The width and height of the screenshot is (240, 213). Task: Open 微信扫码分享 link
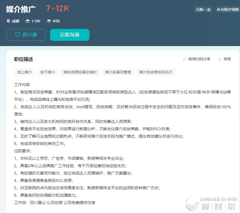tap(199, 59)
